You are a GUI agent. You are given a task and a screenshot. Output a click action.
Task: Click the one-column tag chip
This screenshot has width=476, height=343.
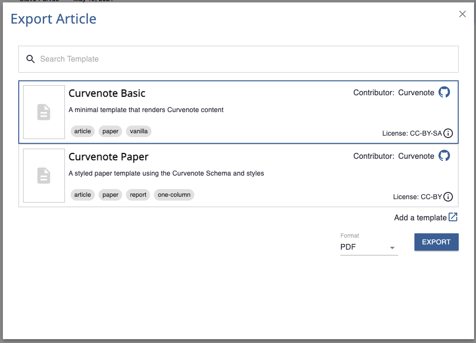point(174,195)
